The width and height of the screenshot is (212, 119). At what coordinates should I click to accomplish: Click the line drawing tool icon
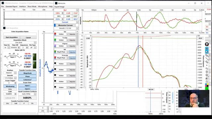[207, 59]
